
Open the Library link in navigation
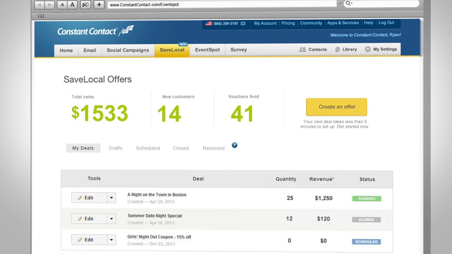pos(350,49)
